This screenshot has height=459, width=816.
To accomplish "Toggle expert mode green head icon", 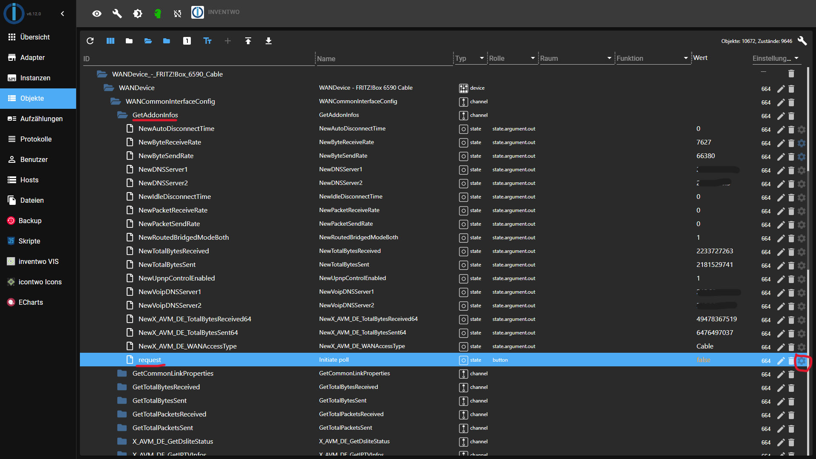I will (158, 14).
